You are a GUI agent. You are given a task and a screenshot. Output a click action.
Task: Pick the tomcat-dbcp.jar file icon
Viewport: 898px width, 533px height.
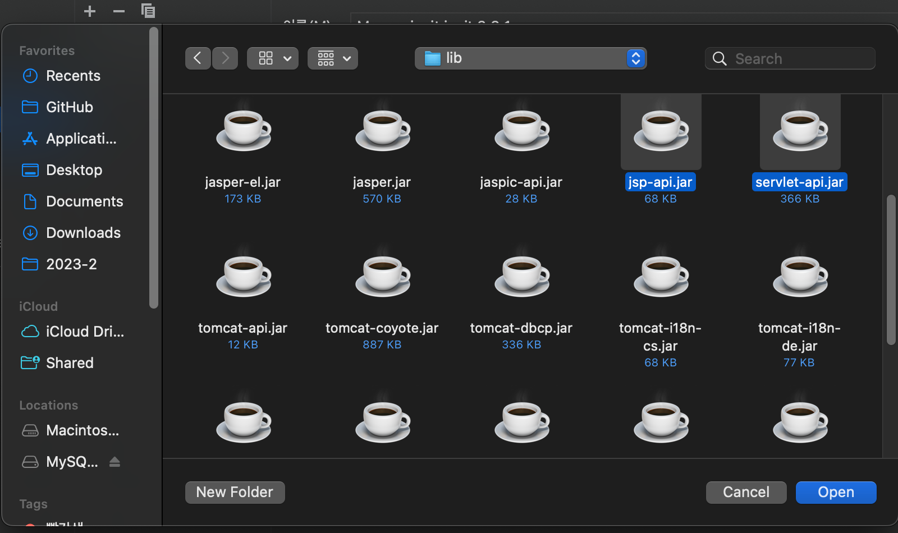pyautogui.click(x=522, y=276)
